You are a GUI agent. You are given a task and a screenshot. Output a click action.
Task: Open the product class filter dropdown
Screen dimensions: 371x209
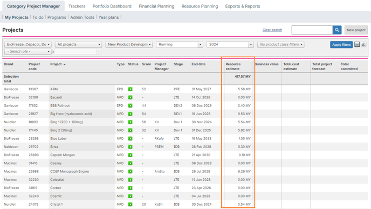click(x=280, y=44)
